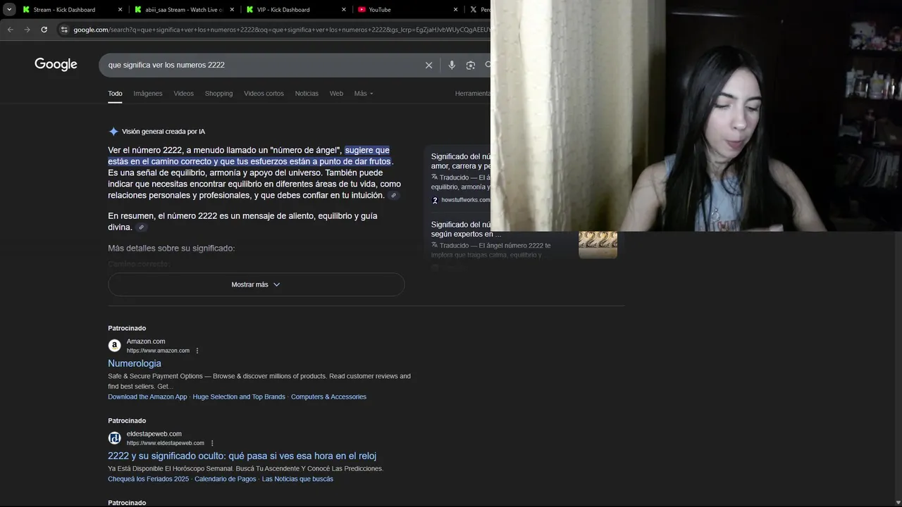Open Google Lens image search
This screenshot has height=507, width=902.
pos(471,65)
